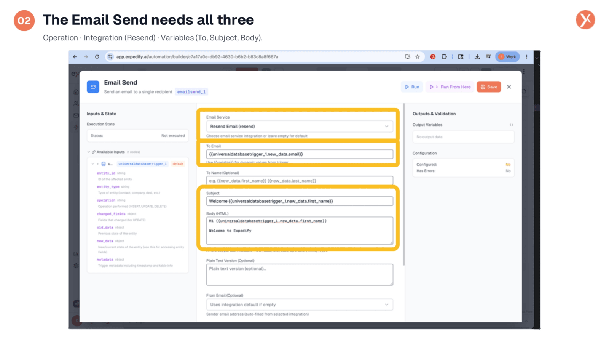Open the Extensions puzzle icon
This screenshot has height=343, width=609.
(x=444, y=57)
